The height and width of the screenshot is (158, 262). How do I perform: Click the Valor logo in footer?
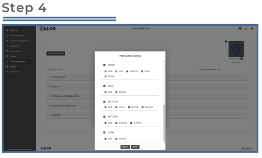(46, 148)
